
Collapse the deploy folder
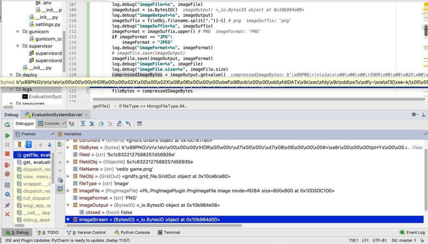point(11,75)
